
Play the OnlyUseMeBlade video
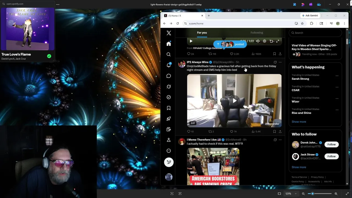(234, 101)
